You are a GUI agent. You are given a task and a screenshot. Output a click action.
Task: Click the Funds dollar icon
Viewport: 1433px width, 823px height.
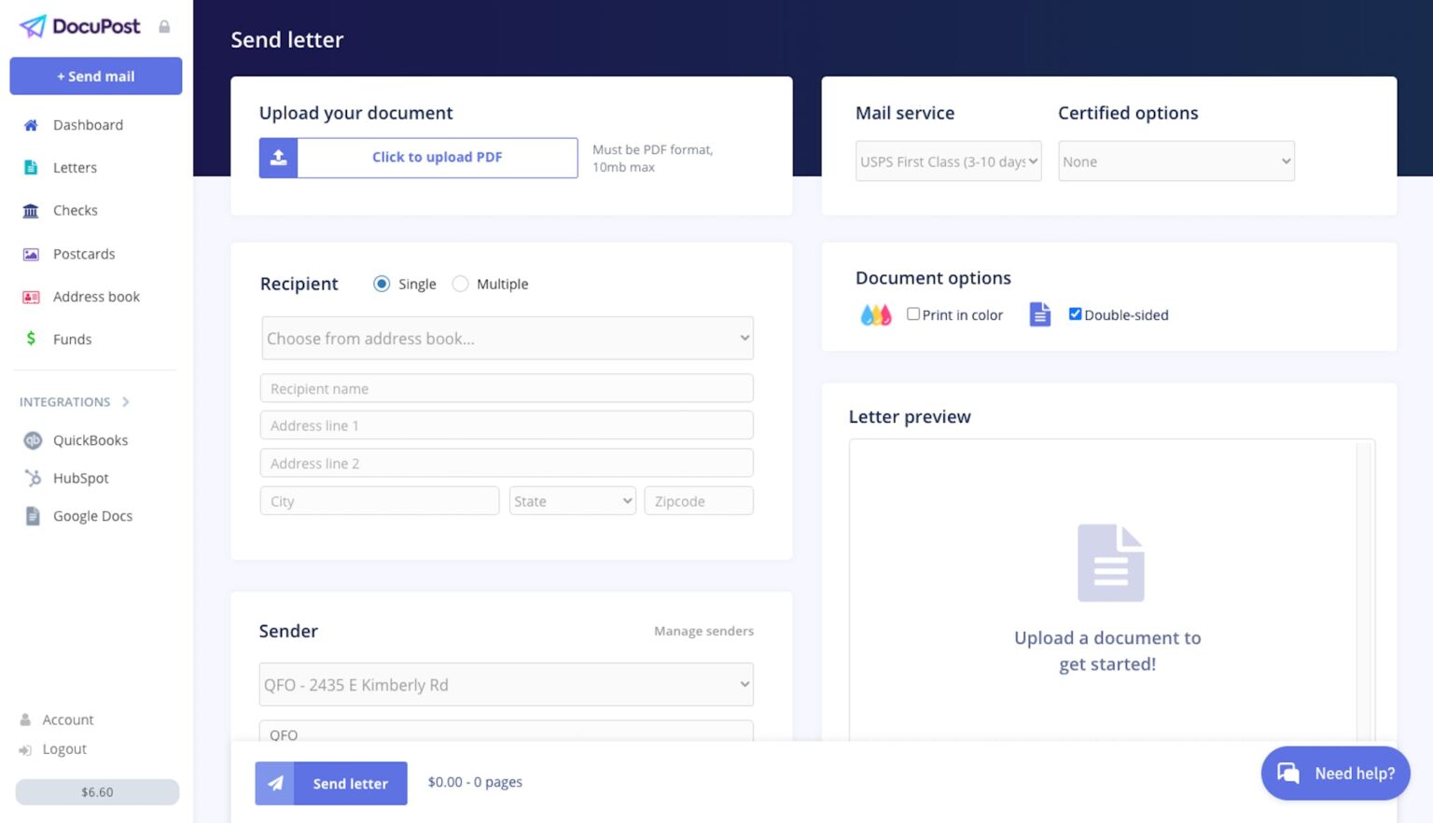coord(31,339)
